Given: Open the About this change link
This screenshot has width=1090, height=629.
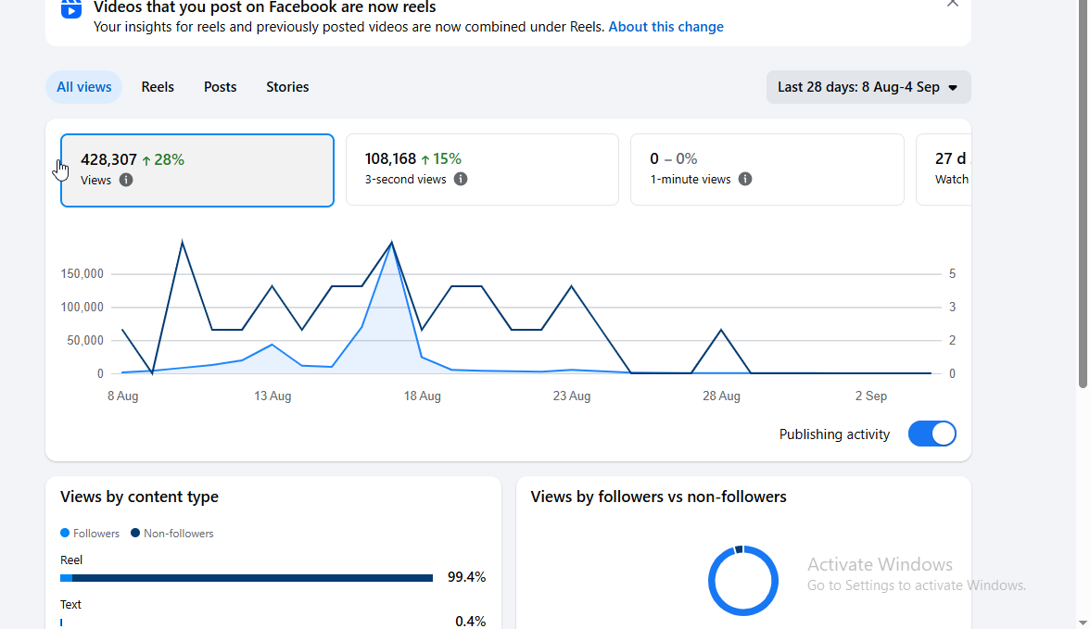Looking at the screenshot, I should [x=665, y=27].
